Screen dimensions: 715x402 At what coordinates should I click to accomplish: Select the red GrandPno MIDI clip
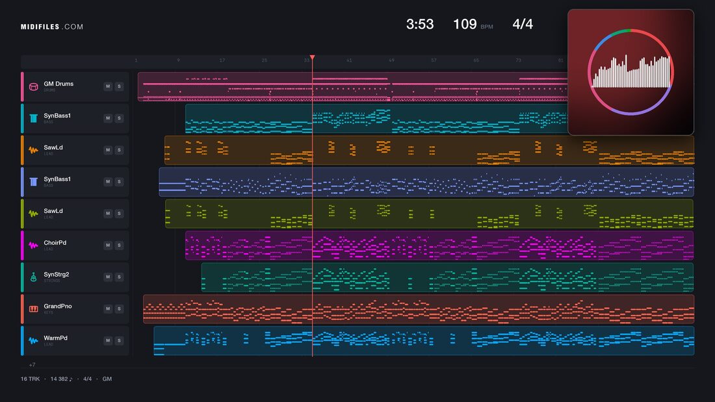(419, 309)
